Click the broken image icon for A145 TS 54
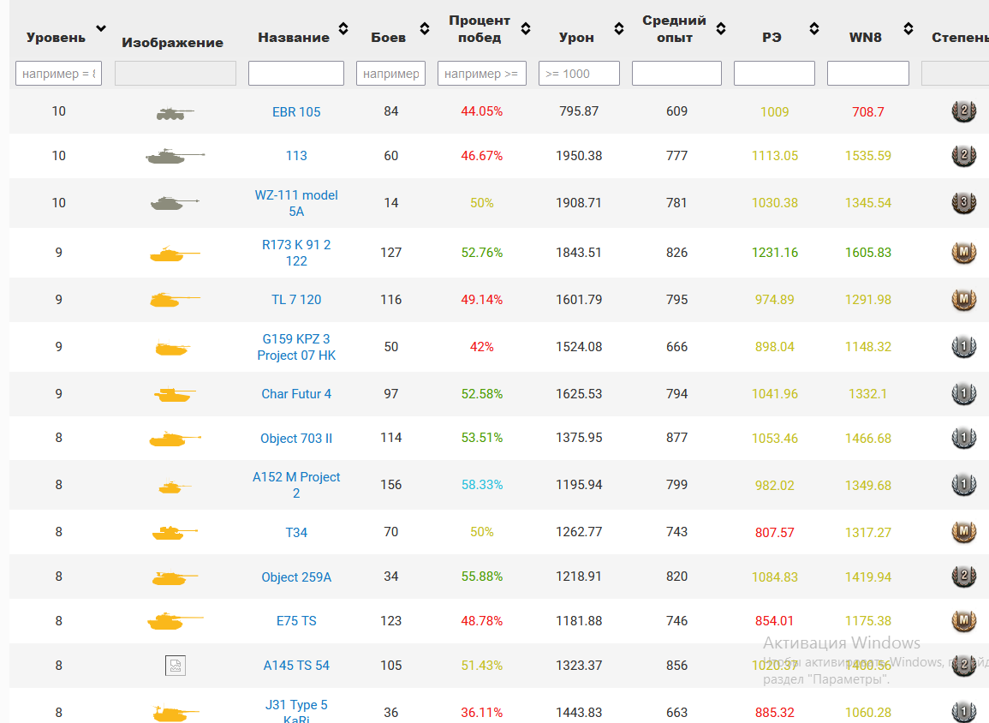The height and width of the screenshot is (723, 989). pos(175,666)
